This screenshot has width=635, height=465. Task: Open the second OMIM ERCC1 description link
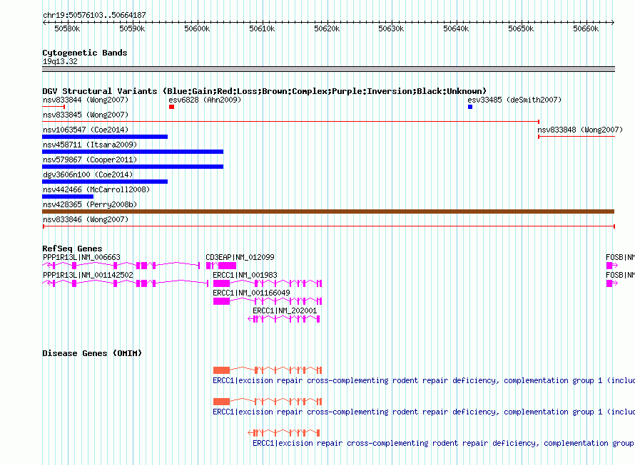pos(424,412)
